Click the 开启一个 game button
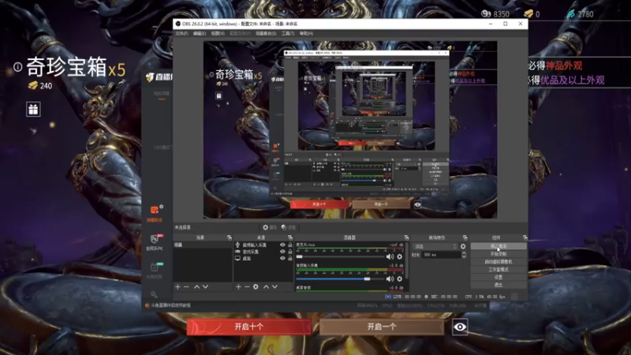631x355 pixels. [x=381, y=327]
